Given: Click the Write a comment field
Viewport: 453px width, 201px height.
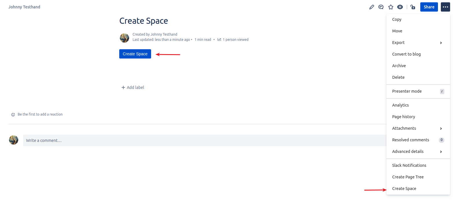Looking at the screenshot, I should tap(203, 140).
